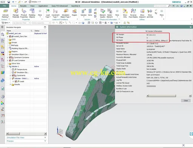Switch to the Easy Fill Advanced tab

60,6
